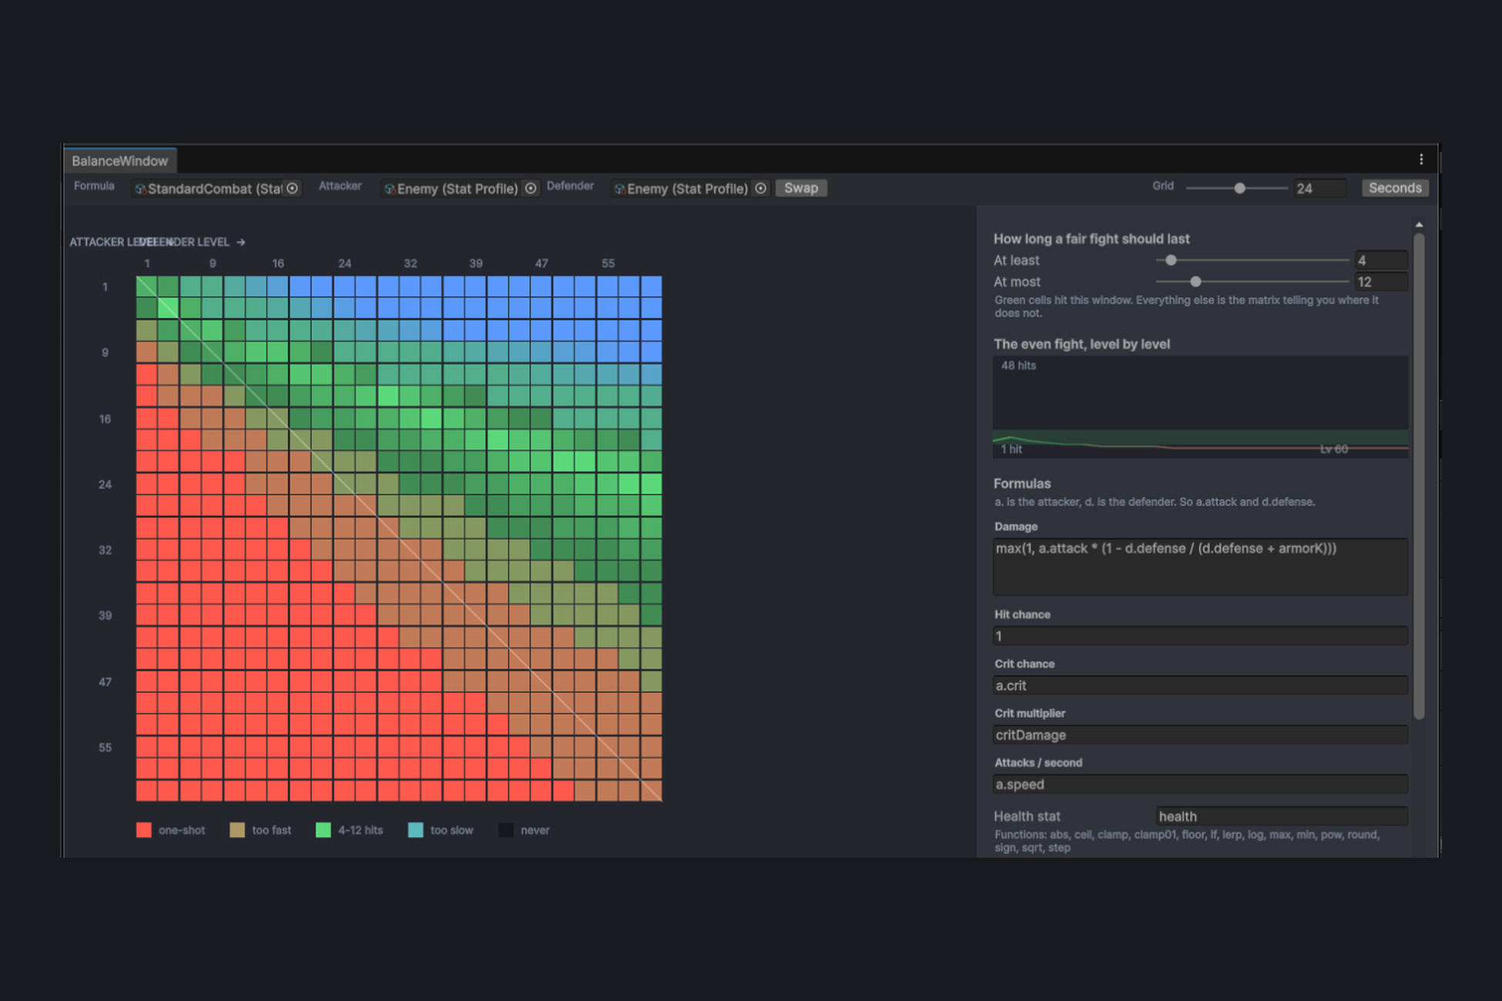The width and height of the screenshot is (1502, 1001).
Task: Adjust the At least slider handle
Action: pos(1171,260)
